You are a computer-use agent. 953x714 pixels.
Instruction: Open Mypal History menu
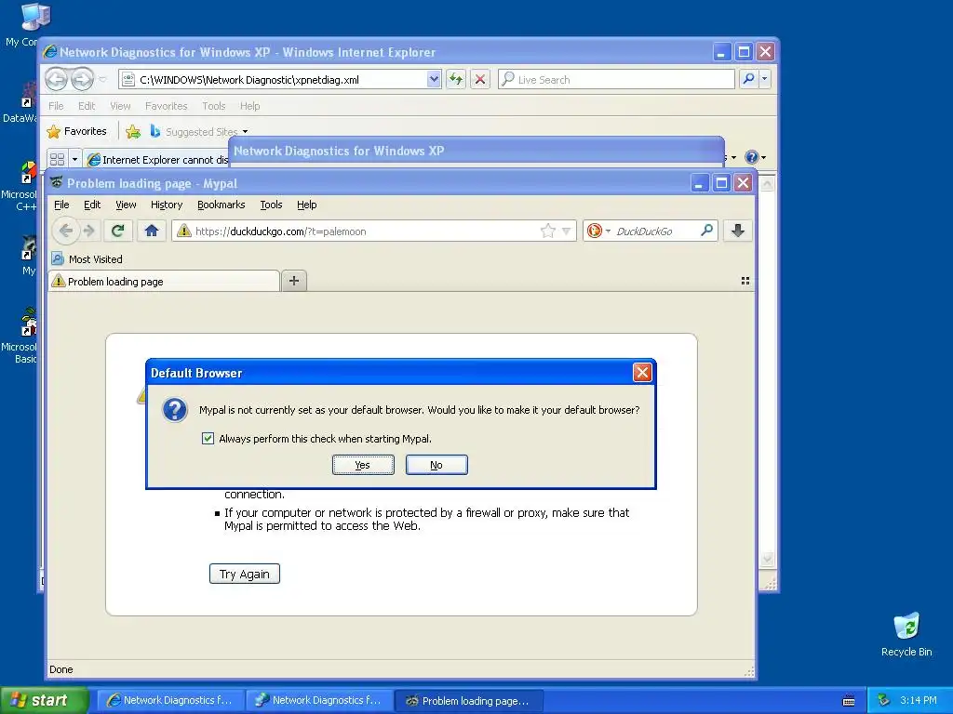pyautogui.click(x=167, y=205)
